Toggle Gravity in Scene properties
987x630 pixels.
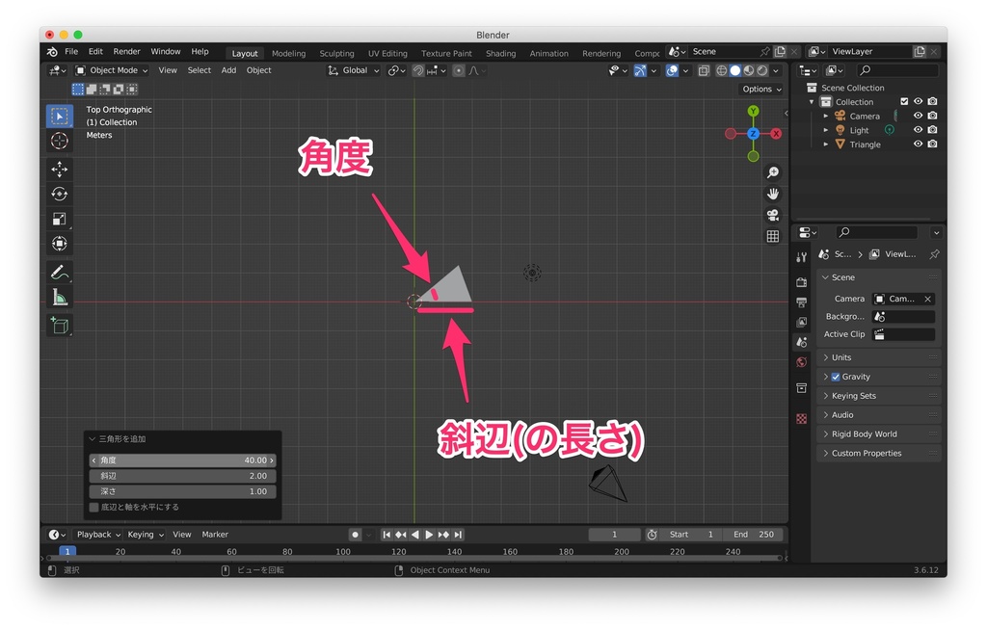[836, 377]
